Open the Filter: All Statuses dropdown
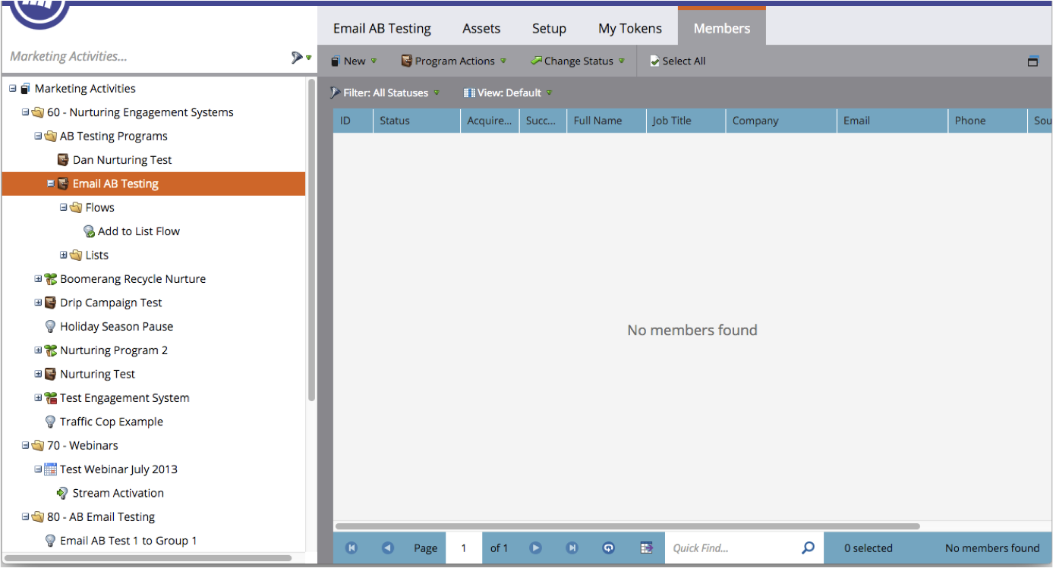Screen dimensions: 1053x568 (x=385, y=93)
